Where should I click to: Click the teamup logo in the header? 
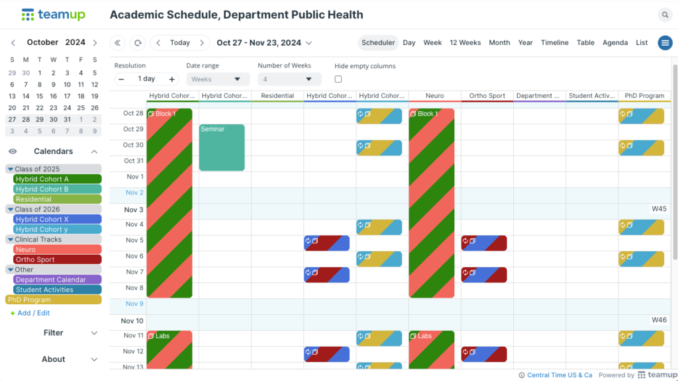pos(53,14)
